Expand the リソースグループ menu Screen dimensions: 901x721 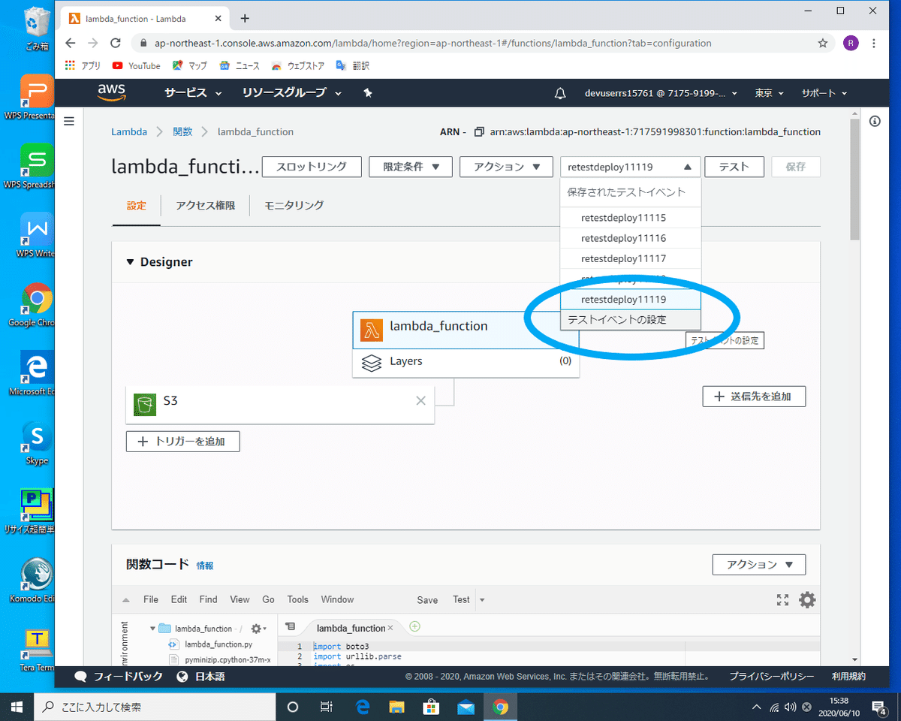[x=292, y=93]
